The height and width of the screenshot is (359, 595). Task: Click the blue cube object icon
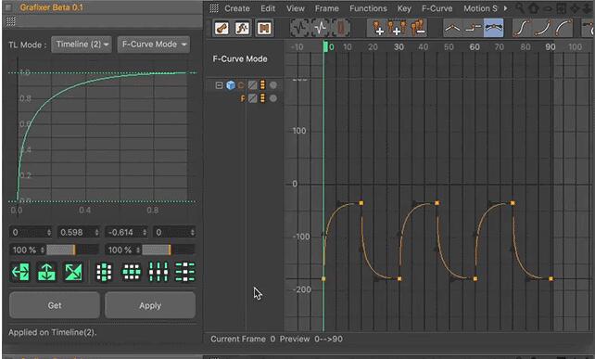click(x=231, y=85)
